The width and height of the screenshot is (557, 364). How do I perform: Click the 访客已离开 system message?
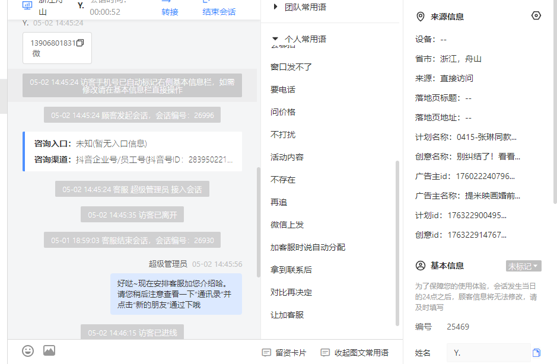click(x=132, y=215)
